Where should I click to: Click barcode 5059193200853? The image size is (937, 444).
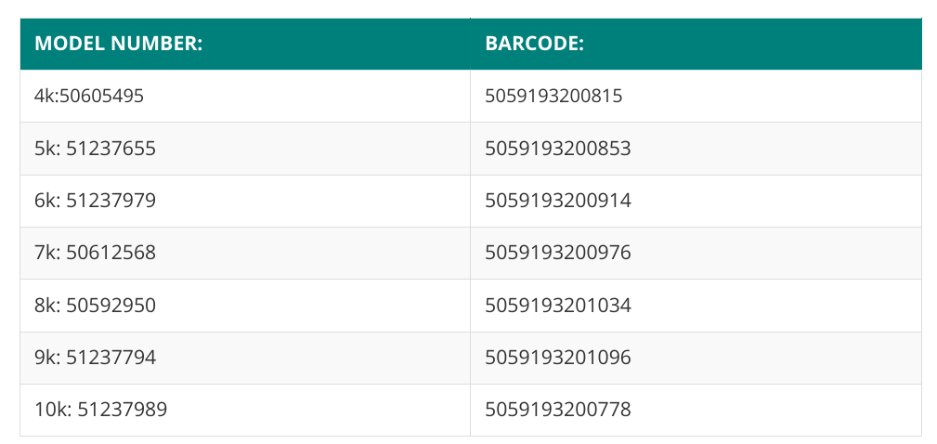coord(557,149)
